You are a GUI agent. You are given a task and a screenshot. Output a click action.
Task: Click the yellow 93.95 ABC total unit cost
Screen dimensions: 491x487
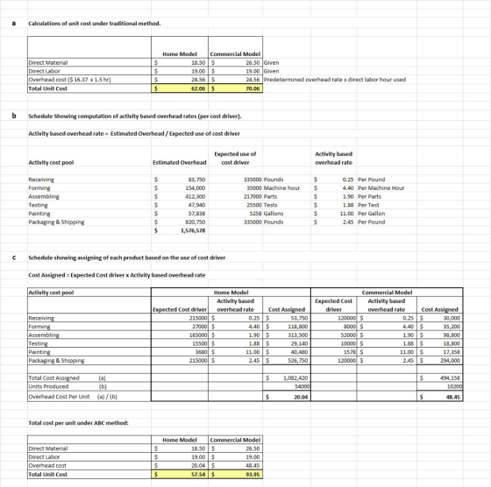236,474
